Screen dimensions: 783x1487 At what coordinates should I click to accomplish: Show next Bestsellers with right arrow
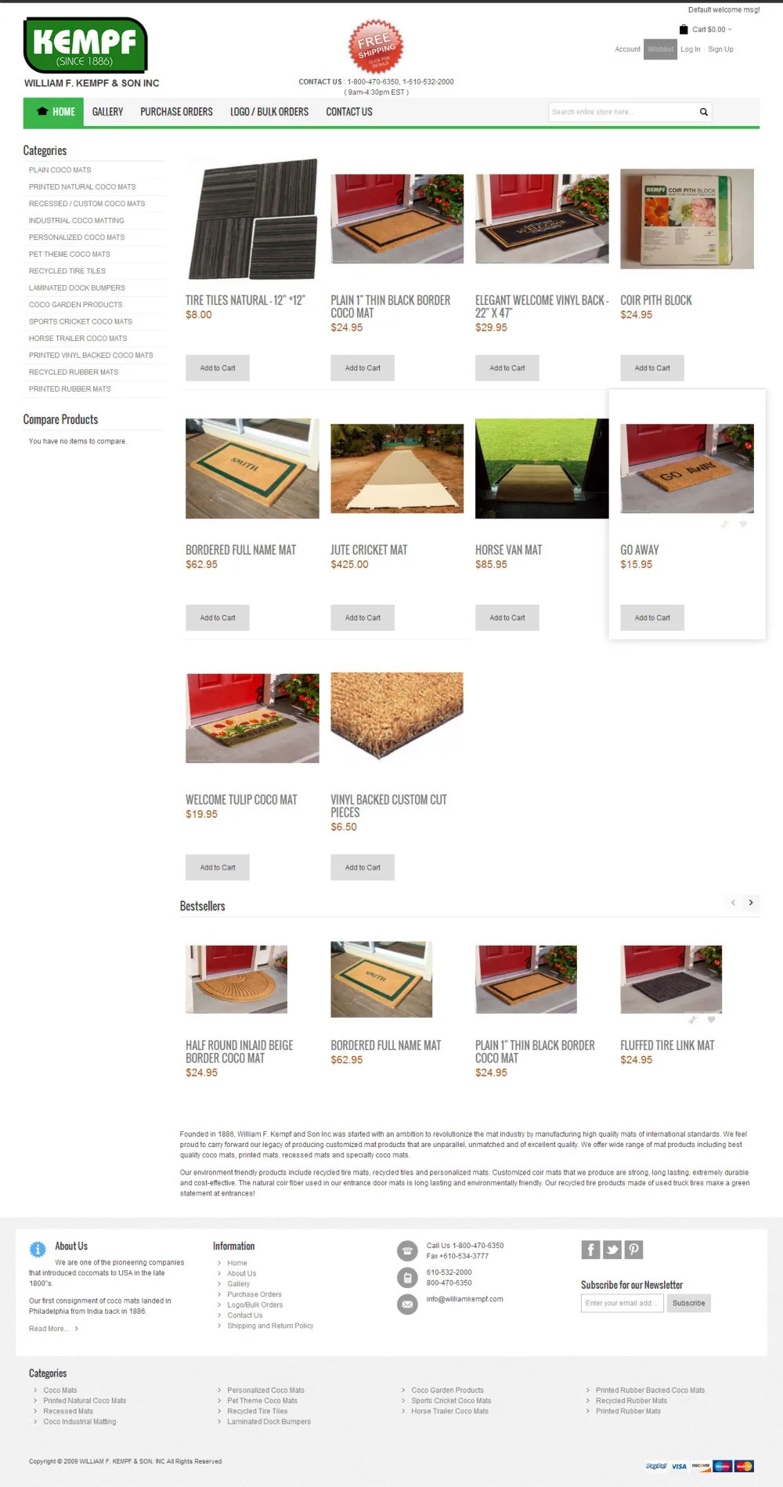pyautogui.click(x=751, y=903)
